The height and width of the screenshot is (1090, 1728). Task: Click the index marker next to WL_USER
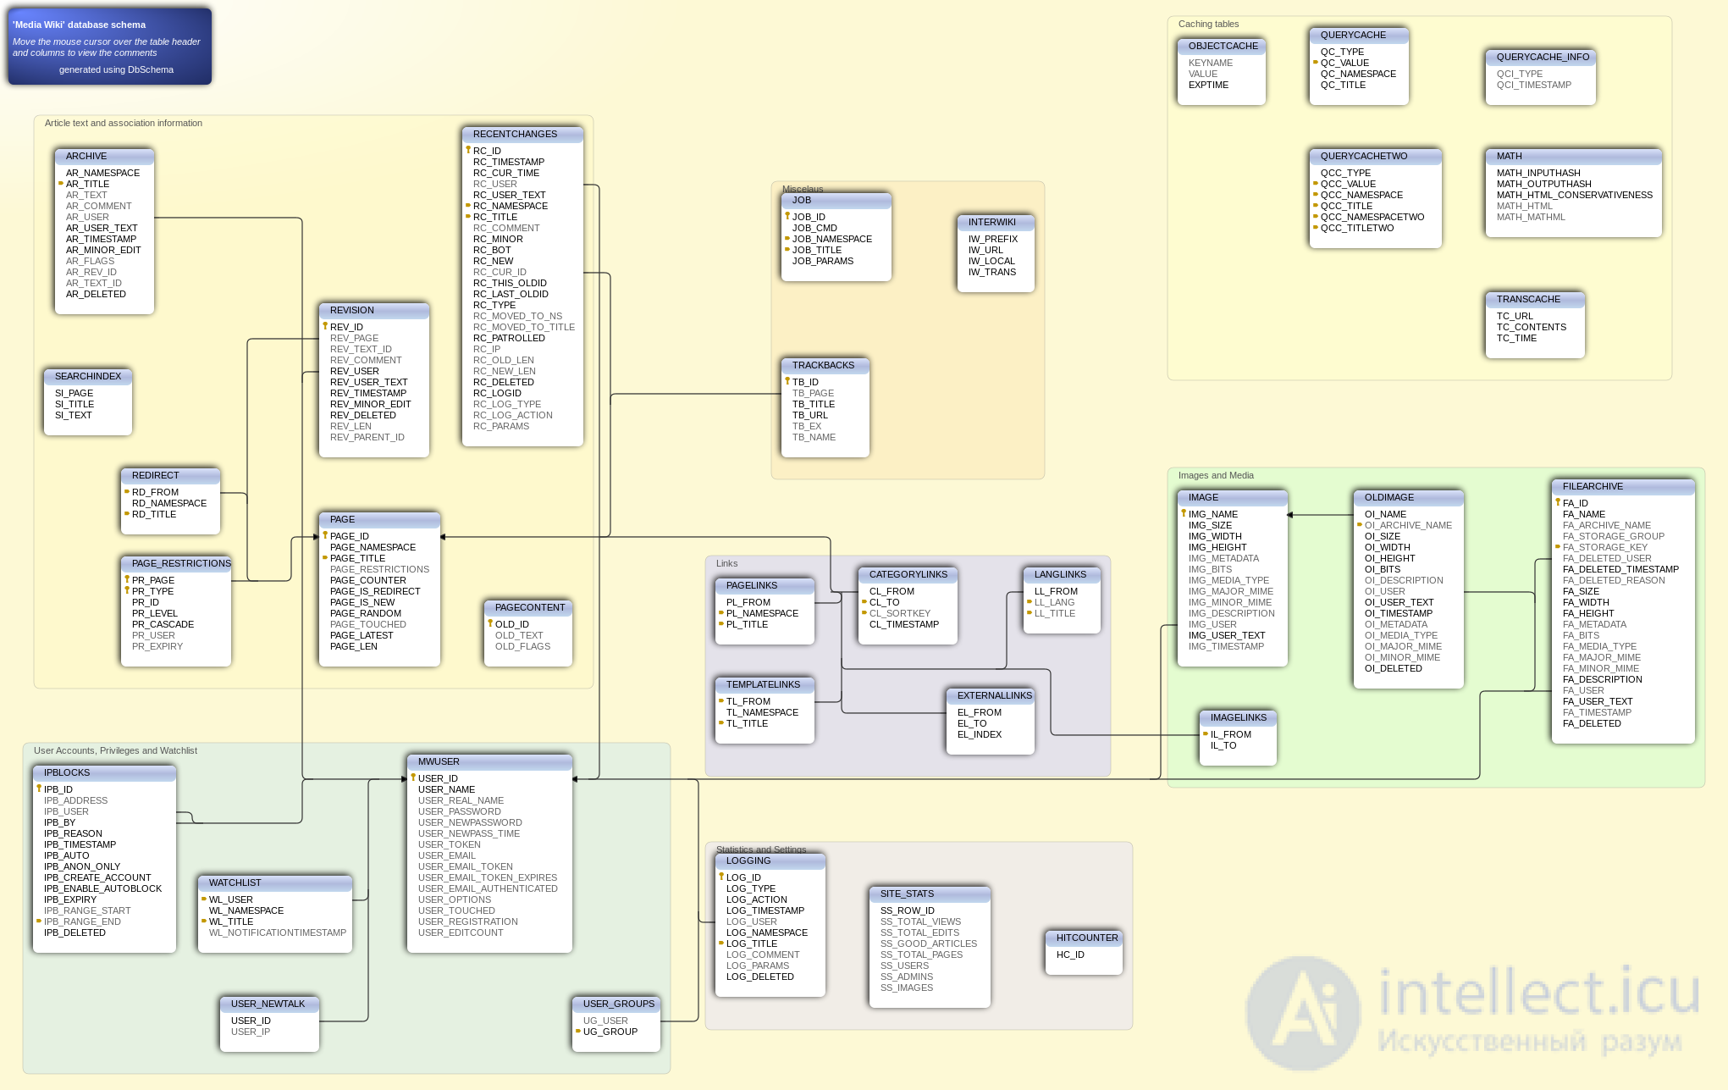204,899
